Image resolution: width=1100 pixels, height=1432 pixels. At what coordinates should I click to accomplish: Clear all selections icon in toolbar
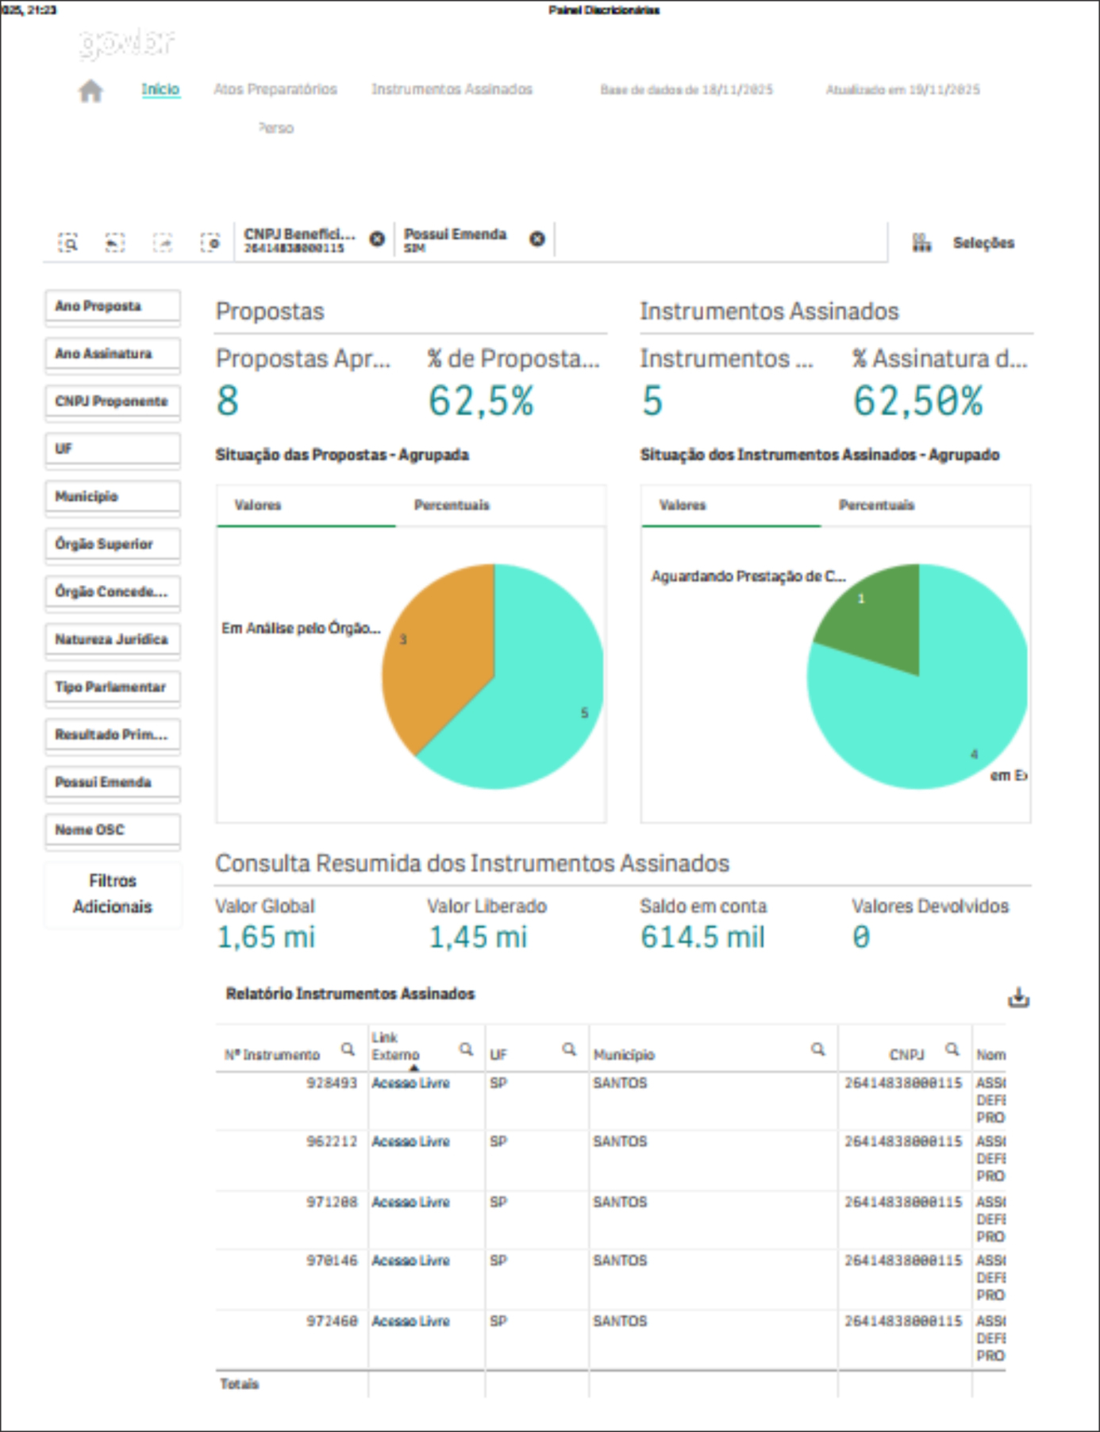210,243
